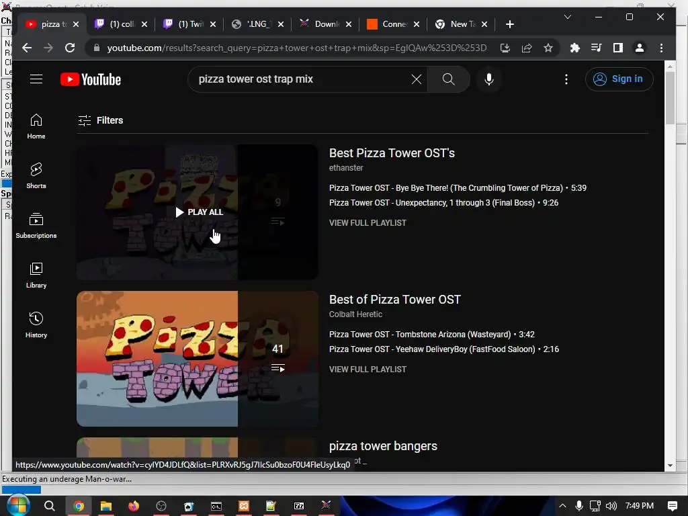Open Library in the sidebar
Screen dimensions: 688x516
pyautogui.click(x=36, y=275)
